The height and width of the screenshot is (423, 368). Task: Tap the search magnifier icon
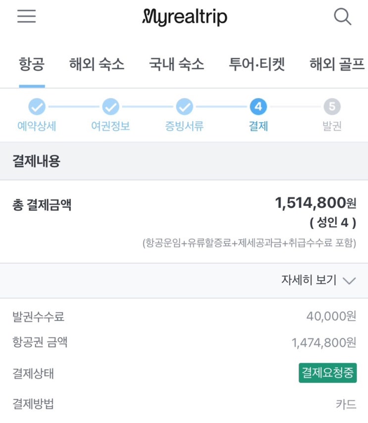point(342,17)
